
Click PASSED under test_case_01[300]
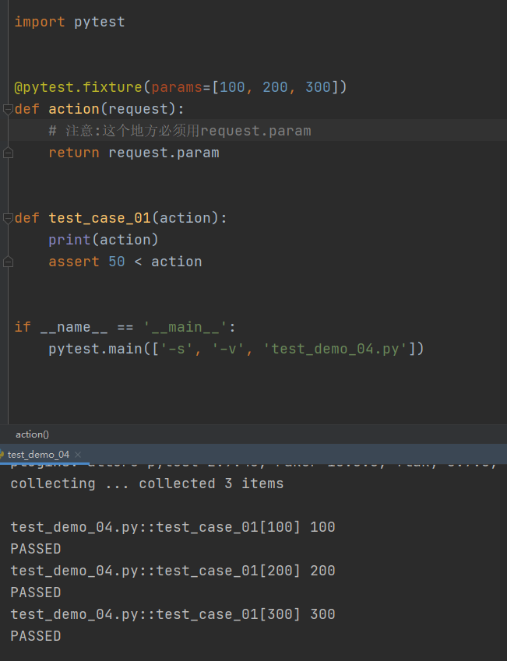[36, 636]
